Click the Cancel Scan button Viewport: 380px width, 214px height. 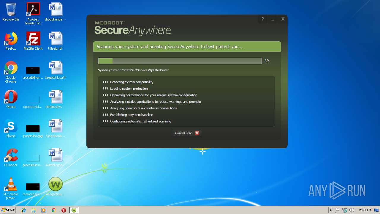(187, 133)
